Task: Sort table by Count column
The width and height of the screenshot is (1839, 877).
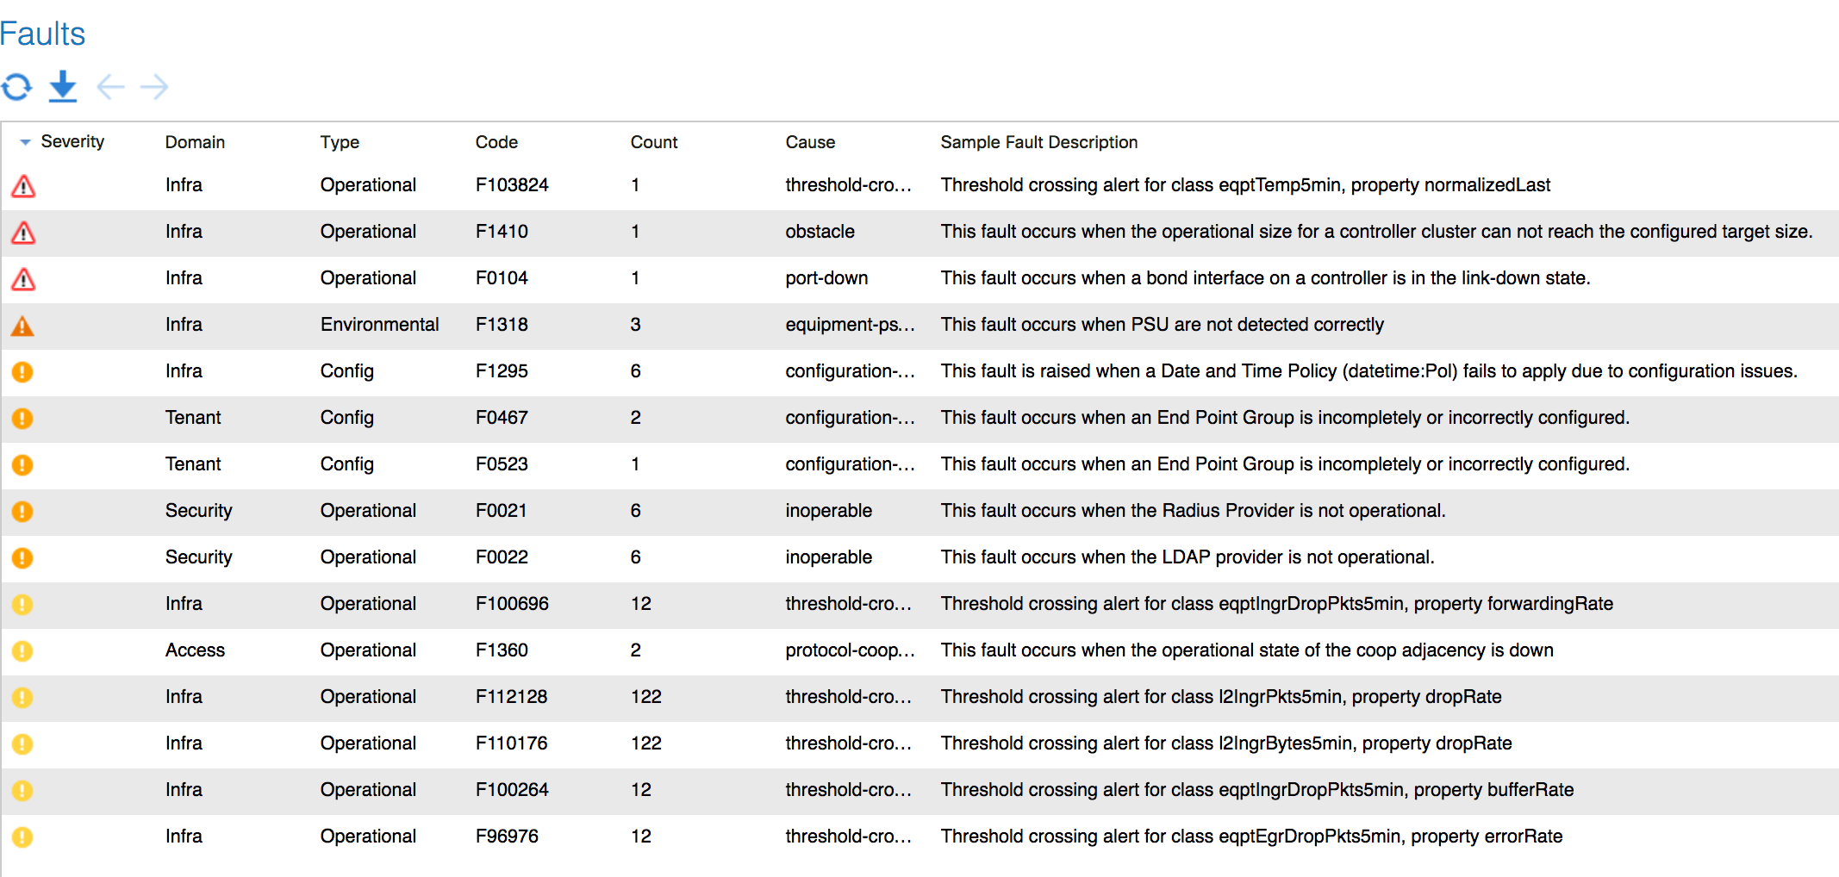Action: point(654,142)
